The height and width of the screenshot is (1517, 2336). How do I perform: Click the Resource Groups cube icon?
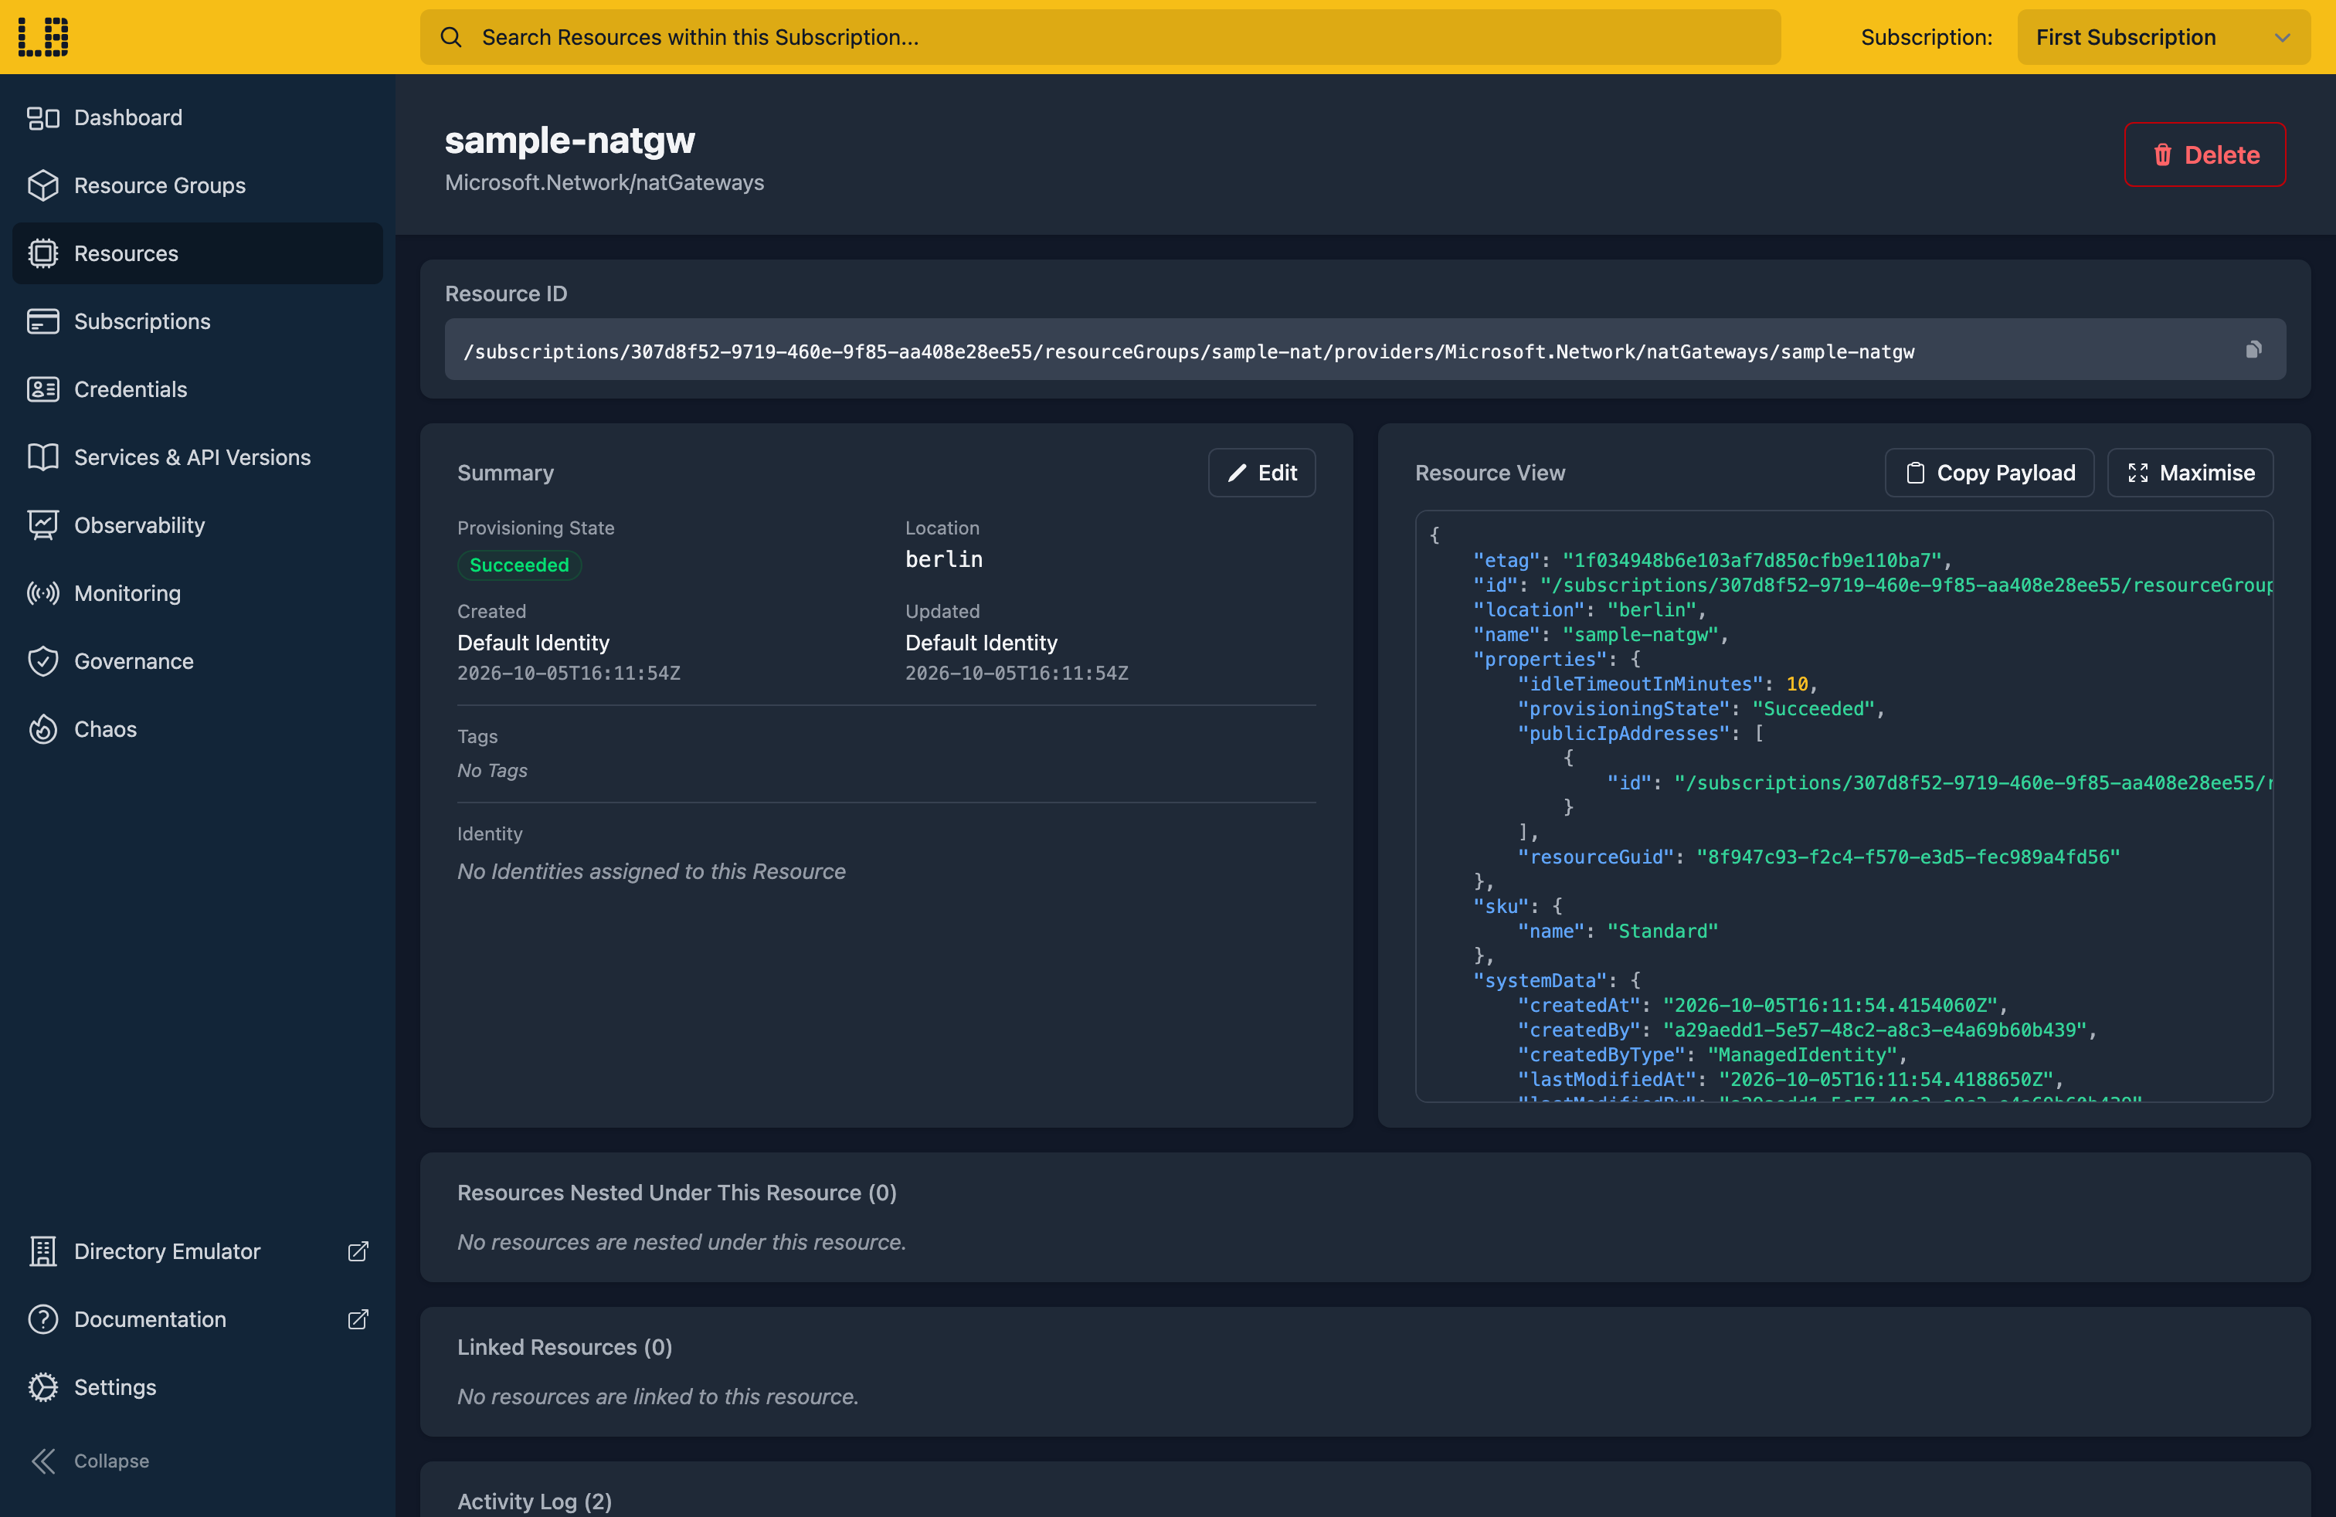43,185
